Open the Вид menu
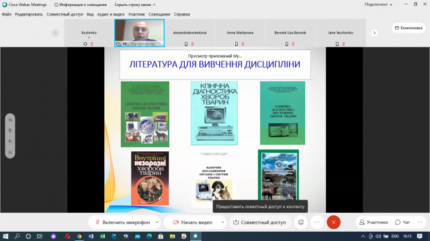This screenshot has width=430, height=241. pyautogui.click(x=90, y=14)
